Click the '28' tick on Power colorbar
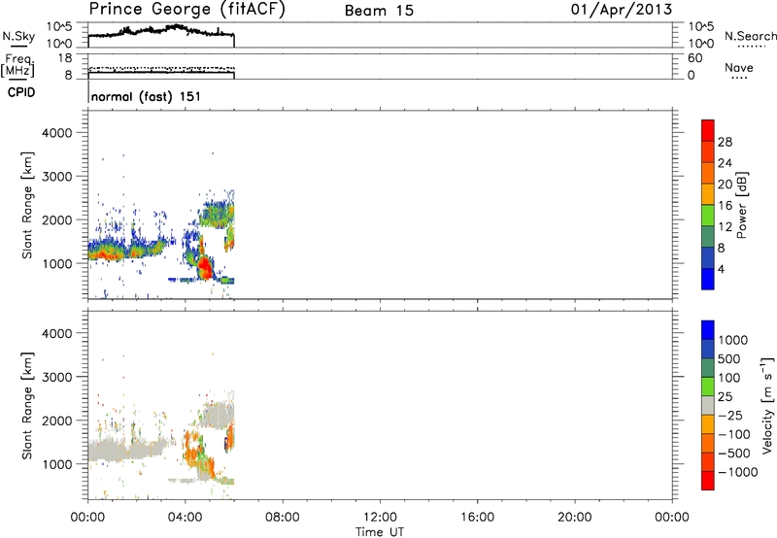777x538 pixels. click(x=725, y=142)
